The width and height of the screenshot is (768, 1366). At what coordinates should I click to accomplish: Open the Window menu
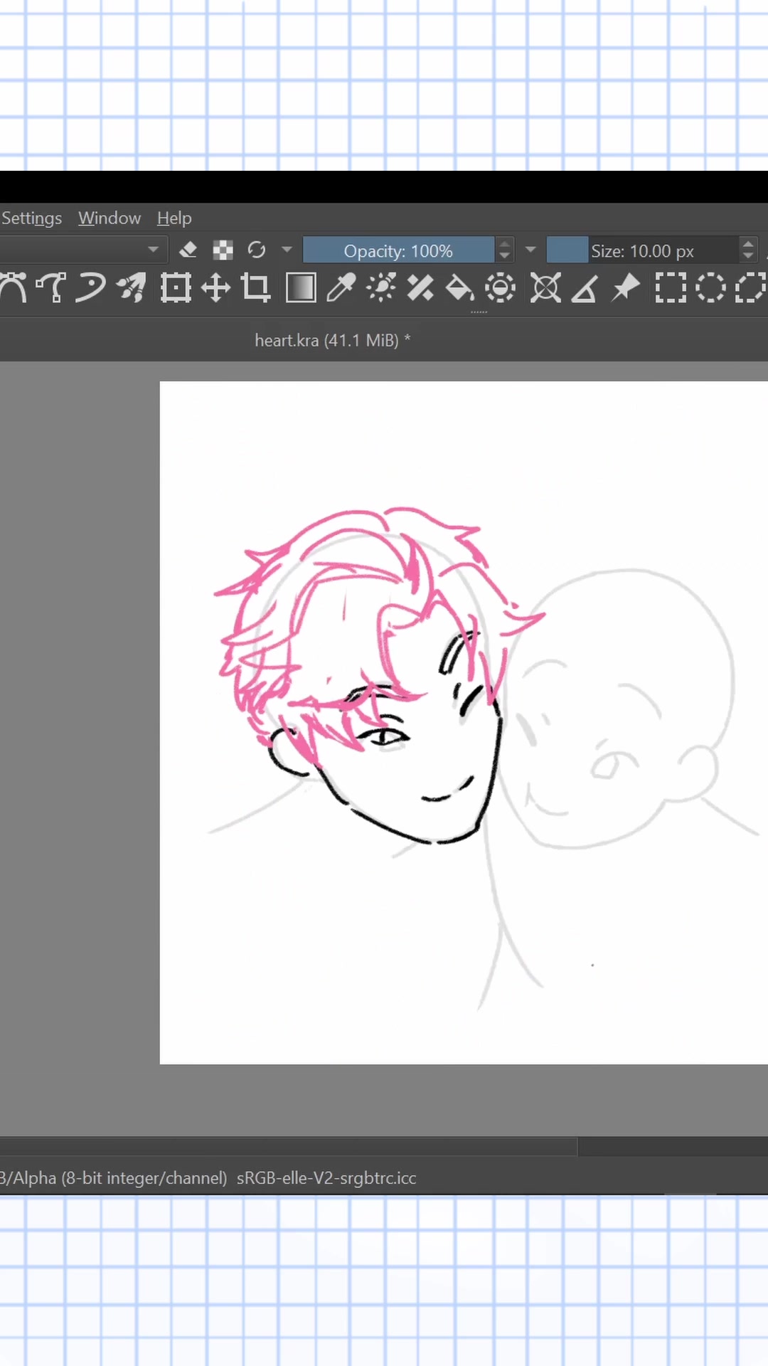click(x=110, y=218)
